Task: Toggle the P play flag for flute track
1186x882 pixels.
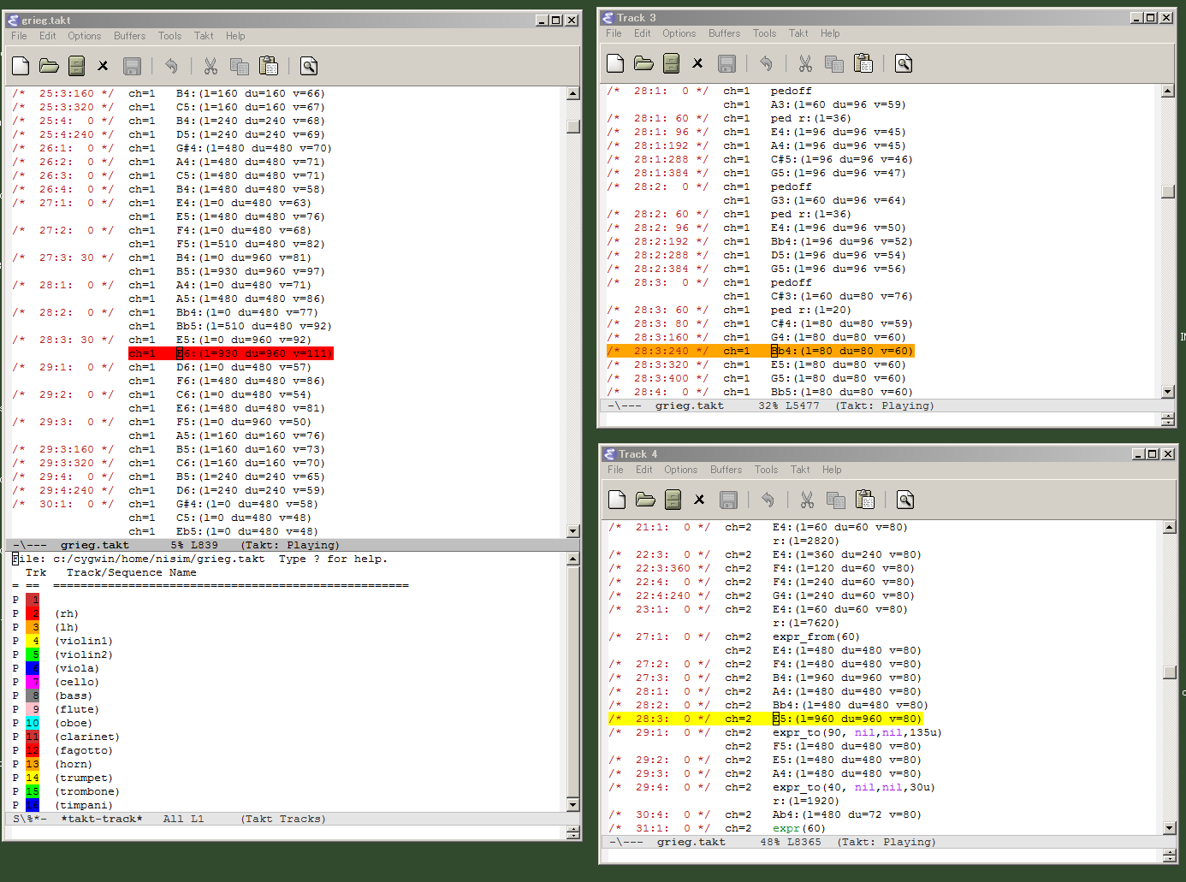Action: tap(15, 709)
